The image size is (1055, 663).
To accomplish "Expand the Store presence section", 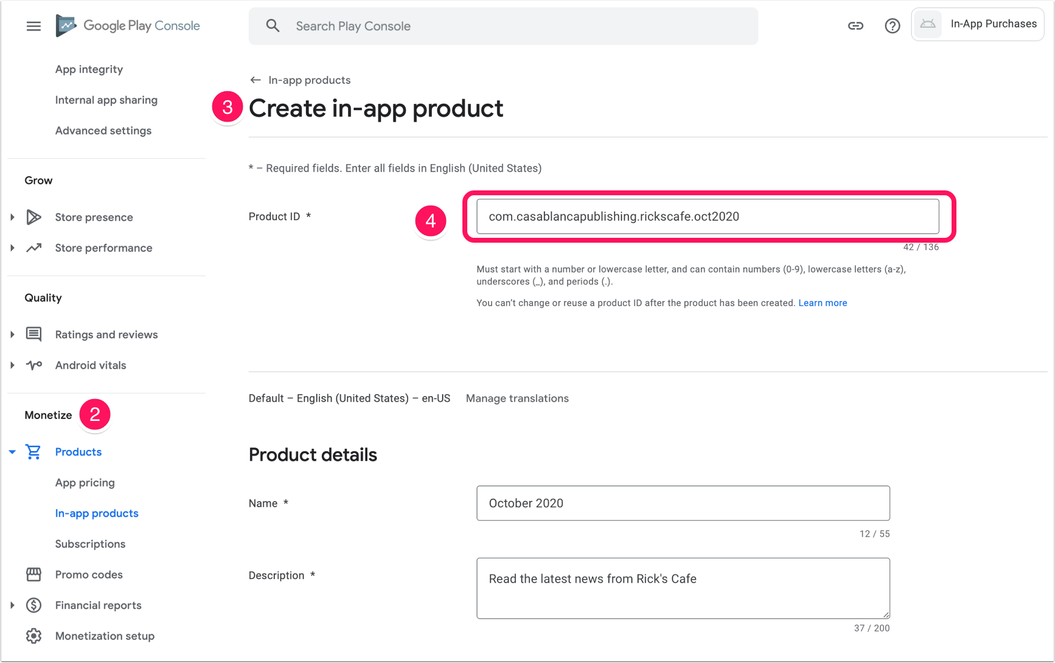I will [12, 217].
